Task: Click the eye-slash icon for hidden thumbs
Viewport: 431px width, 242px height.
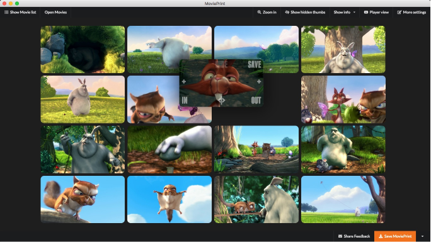Action: tap(287, 12)
